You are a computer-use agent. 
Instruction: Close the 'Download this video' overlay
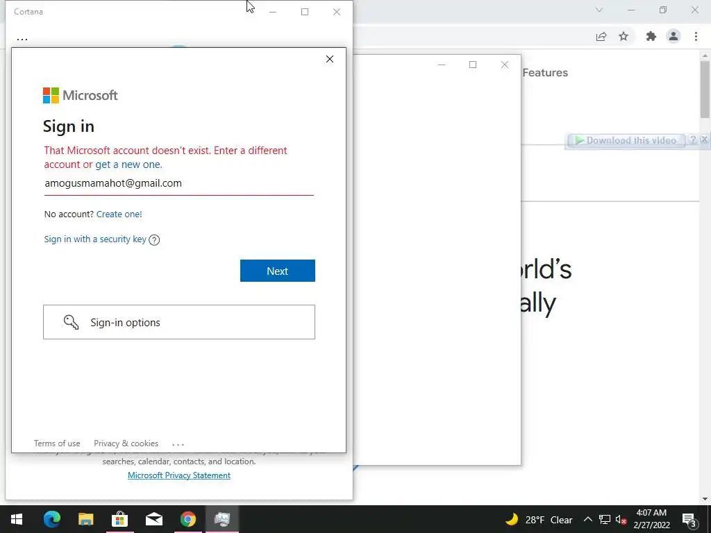click(x=704, y=139)
